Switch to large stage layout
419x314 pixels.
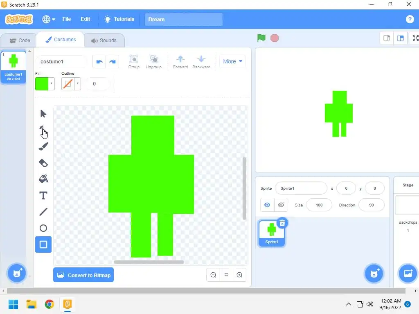point(400,38)
